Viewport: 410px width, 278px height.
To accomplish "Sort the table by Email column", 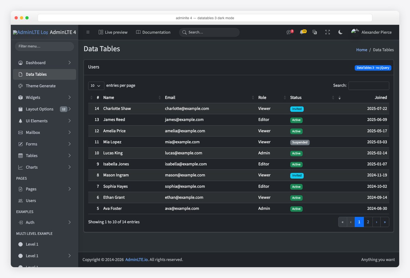I will point(209,98).
